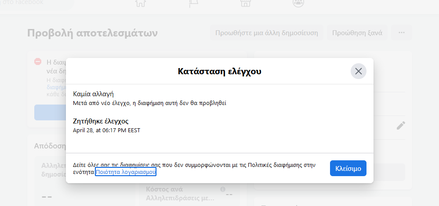Open the Marketplace storefront icon

coord(245,3)
